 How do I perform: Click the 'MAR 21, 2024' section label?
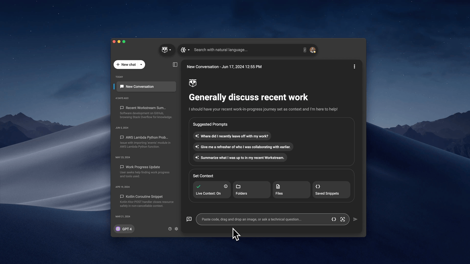tap(122, 217)
